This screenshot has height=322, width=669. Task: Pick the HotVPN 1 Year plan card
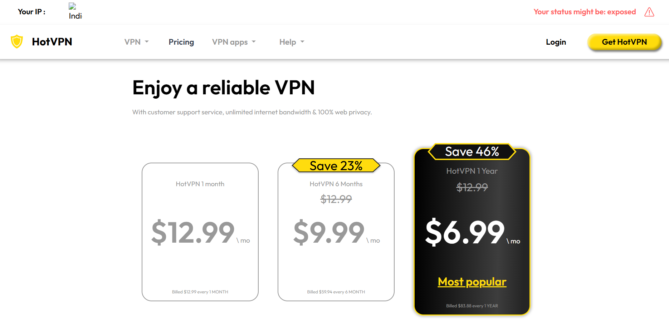472,232
